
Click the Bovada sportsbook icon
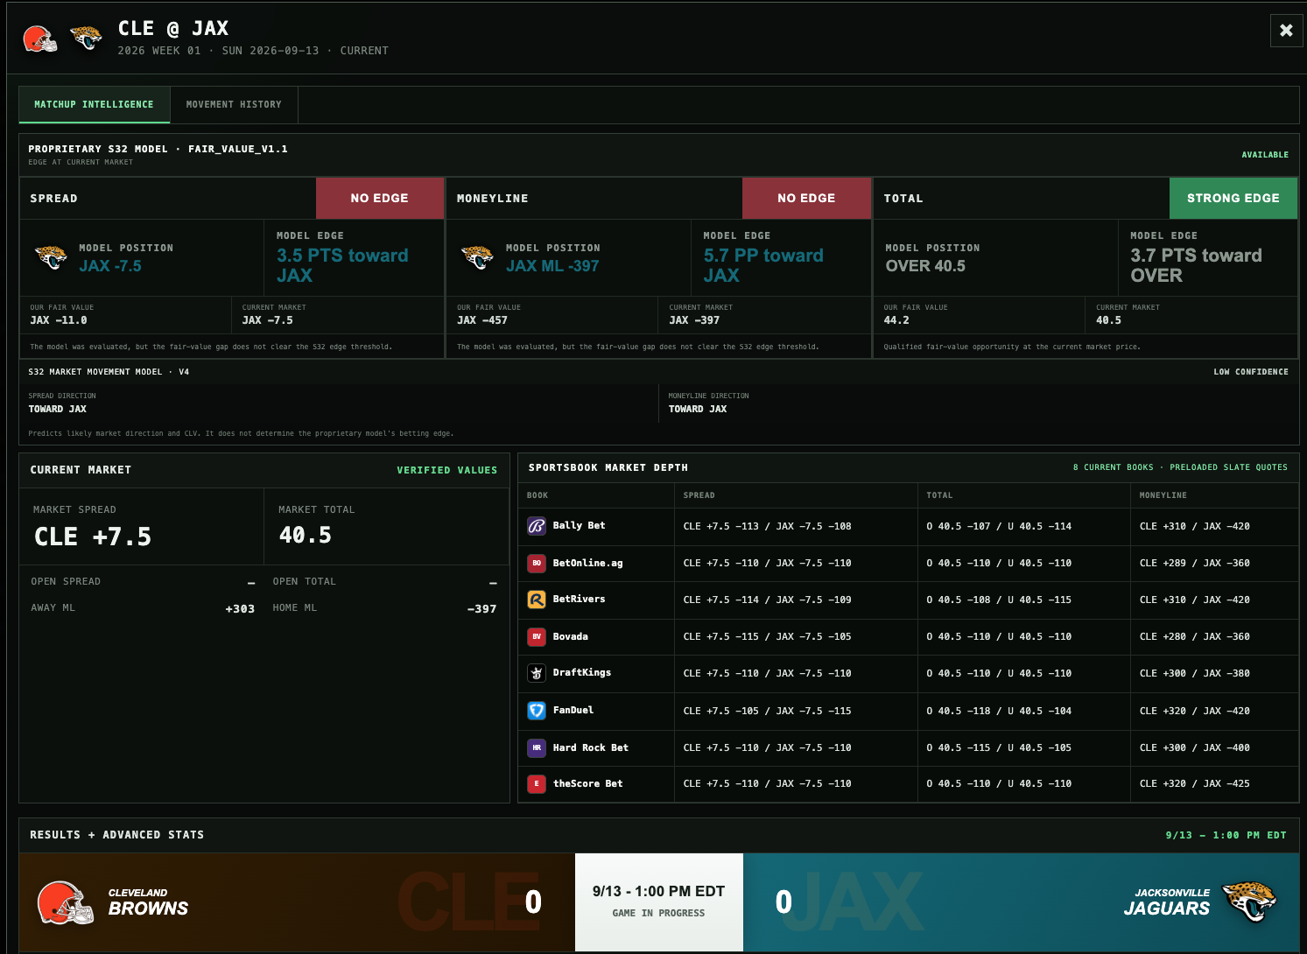[x=537, y=636]
